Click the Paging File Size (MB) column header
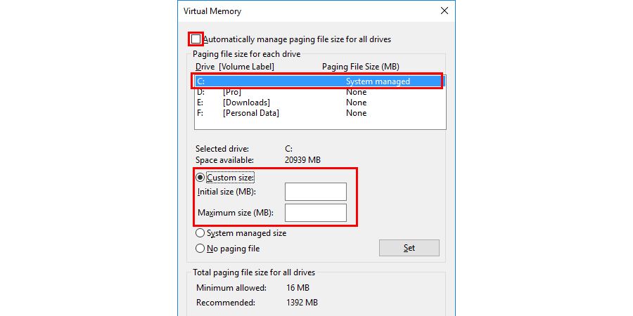This screenshot has width=633, height=316. point(360,67)
